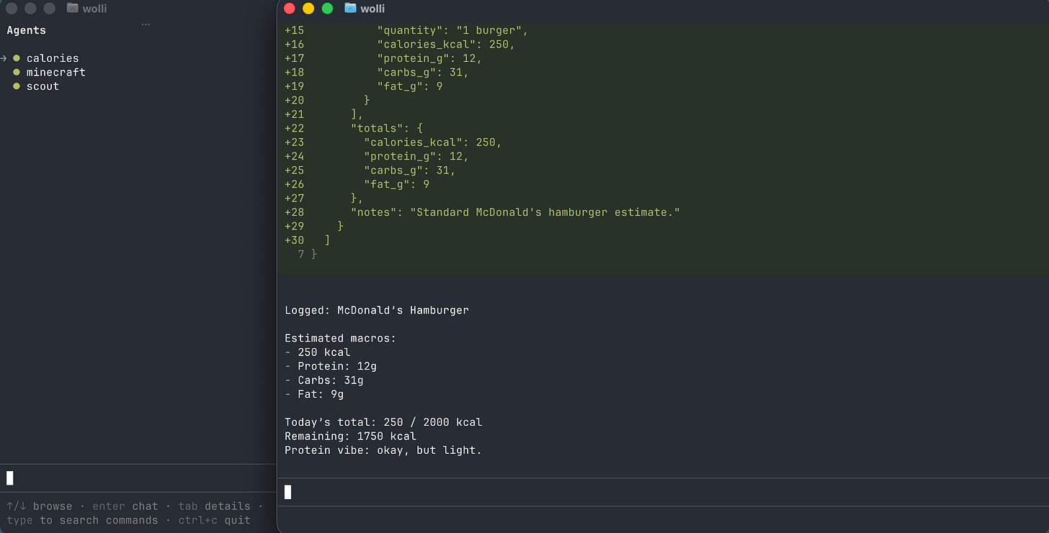This screenshot has width=1049, height=533.
Task: Focus the command search input in Agents pane
Action: click(138, 478)
